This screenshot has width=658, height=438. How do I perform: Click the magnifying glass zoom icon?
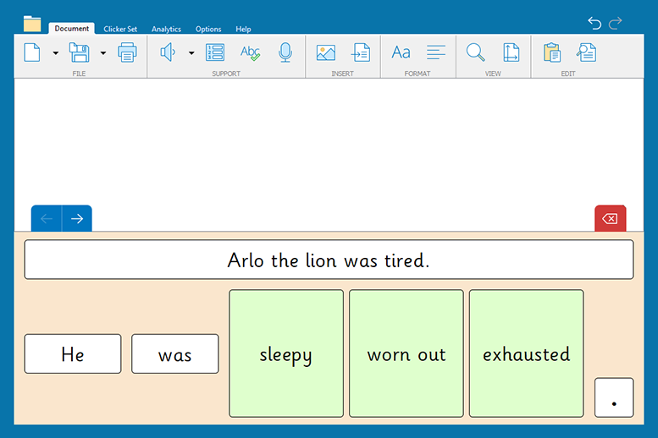pyautogui.click(x=476, y=52)
